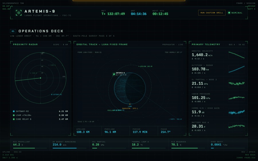Viewport: 258px width, 161px height.
Task: Click the 64.2 % RCS propellant value
Action: coord(18,145)
